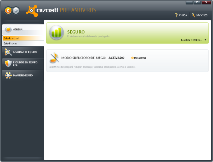
Task: Minimize the avast! window
Action: pos(190,3)
